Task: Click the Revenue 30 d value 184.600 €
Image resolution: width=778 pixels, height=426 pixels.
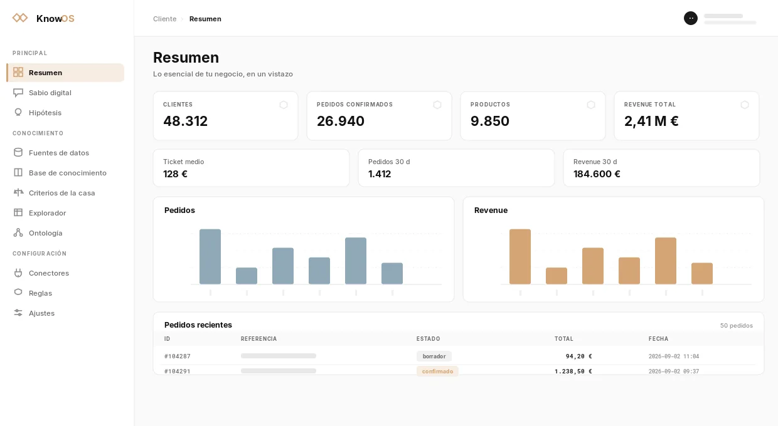Action: click(597, 174)
